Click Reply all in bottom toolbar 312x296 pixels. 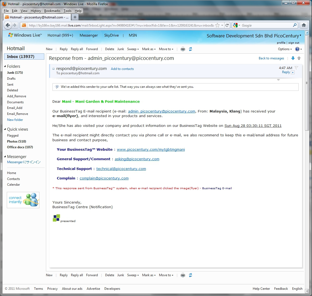tap(77, 275)
